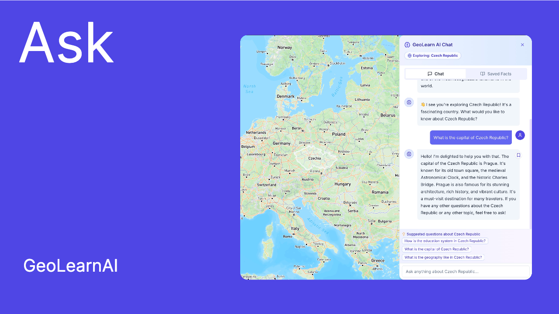Click the Austria label on the map
The width and height of the screenshot is (559, 314).
307,179
